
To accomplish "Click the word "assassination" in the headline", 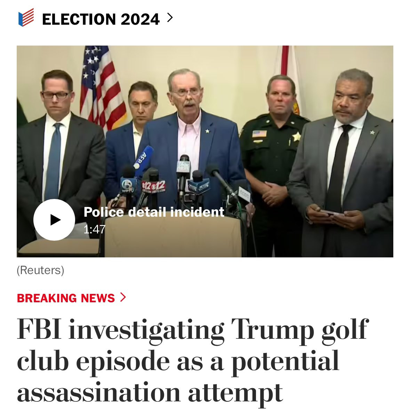I will pyautogui.click(x=99, y=393).
